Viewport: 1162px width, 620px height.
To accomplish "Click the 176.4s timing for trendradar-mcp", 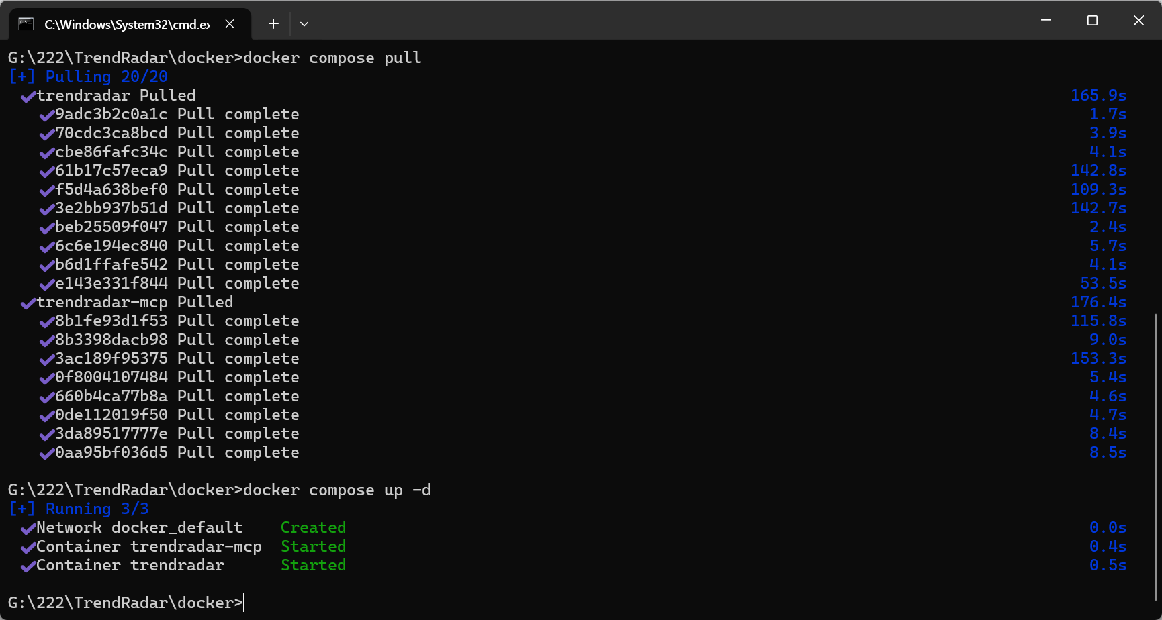I will [1098, 302].
